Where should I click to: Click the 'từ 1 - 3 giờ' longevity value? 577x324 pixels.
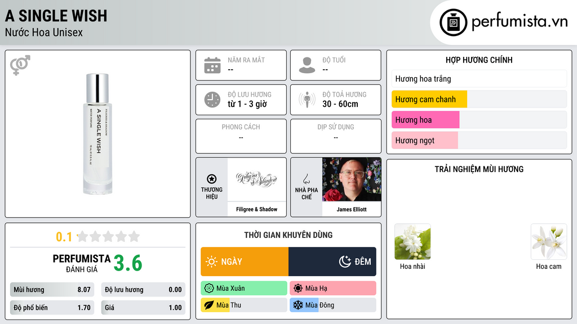click(x=247, y=104)
